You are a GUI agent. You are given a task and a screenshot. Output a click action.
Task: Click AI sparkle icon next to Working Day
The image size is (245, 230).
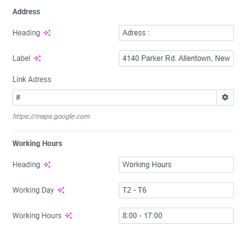click(x=61, y=190)
